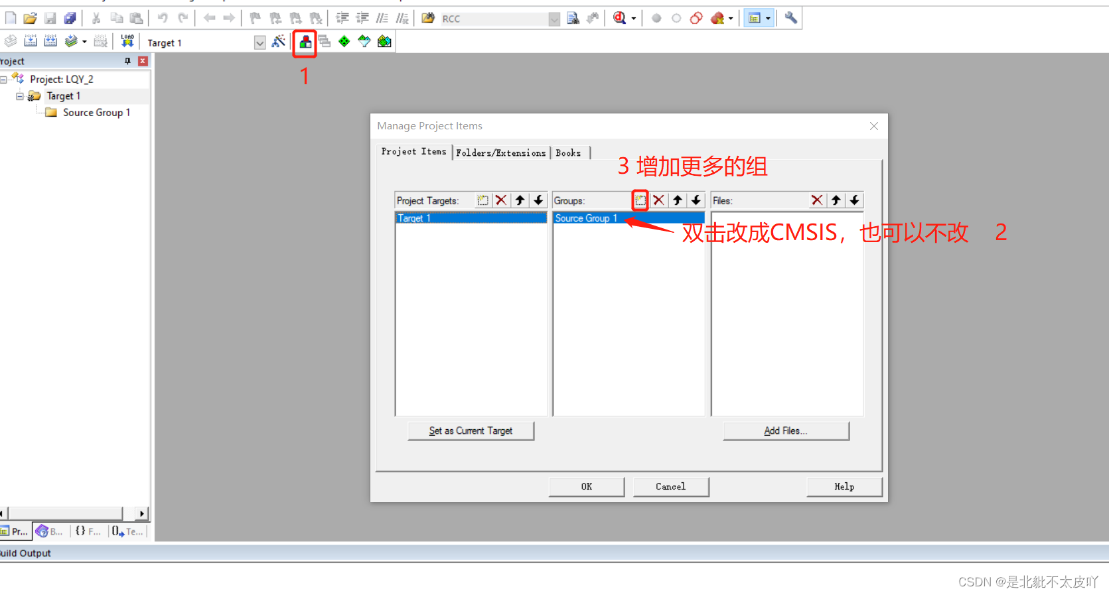Open window layout dropdown arrow

[x=769, y=19]
